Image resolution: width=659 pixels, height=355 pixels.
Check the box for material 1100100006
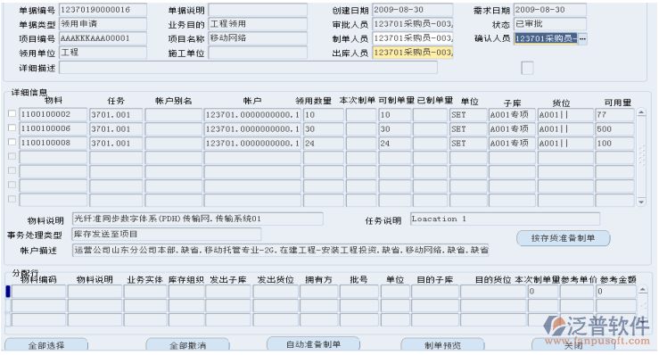[x=12, y=128]
